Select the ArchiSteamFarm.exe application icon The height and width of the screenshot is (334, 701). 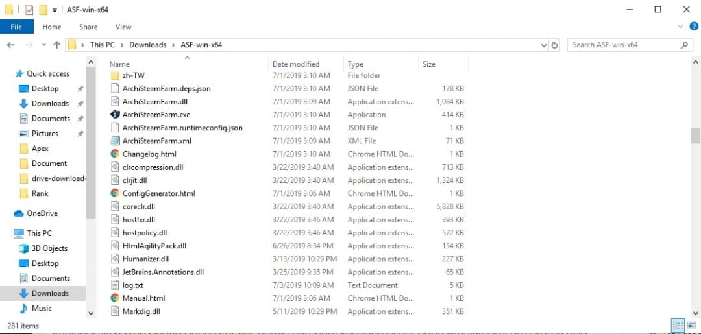[x=115, y=115]
